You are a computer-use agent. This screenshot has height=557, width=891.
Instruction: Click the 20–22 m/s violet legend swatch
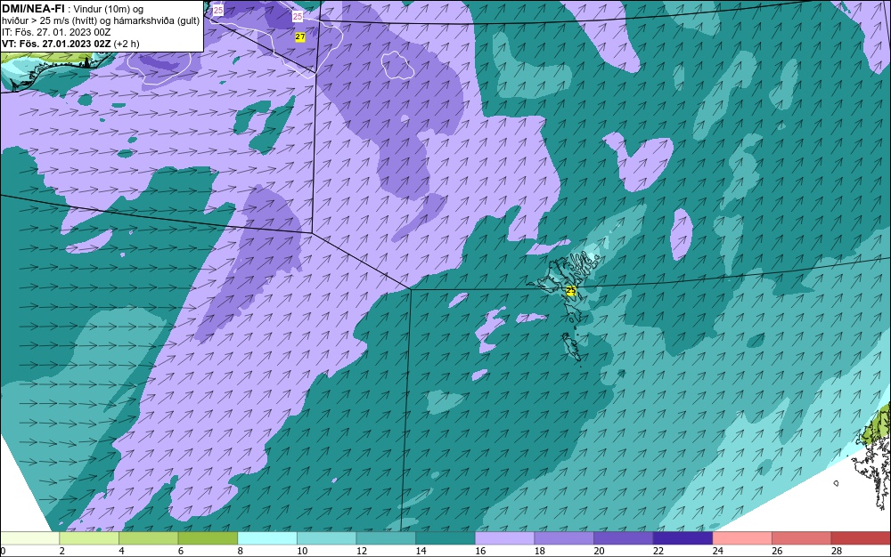[x=624, y=537]
